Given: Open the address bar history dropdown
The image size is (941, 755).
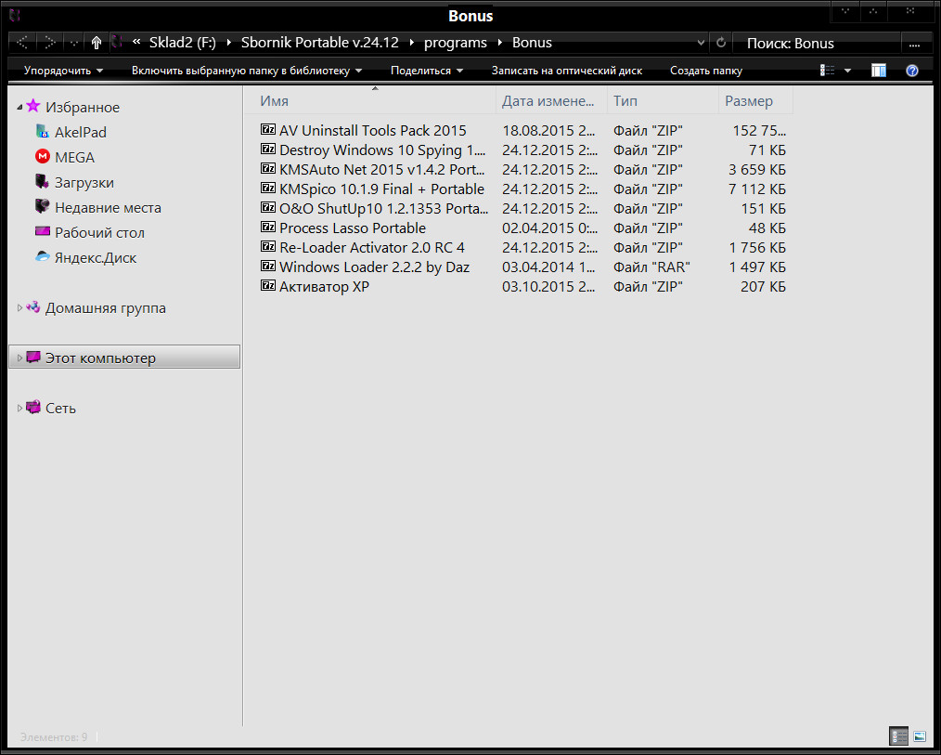Looking at the screenshot, I should point(701,43).
